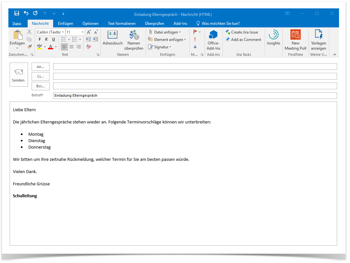The image size is (350, 263).
Task: Open Insights add-in
Action: click(273, 37)
